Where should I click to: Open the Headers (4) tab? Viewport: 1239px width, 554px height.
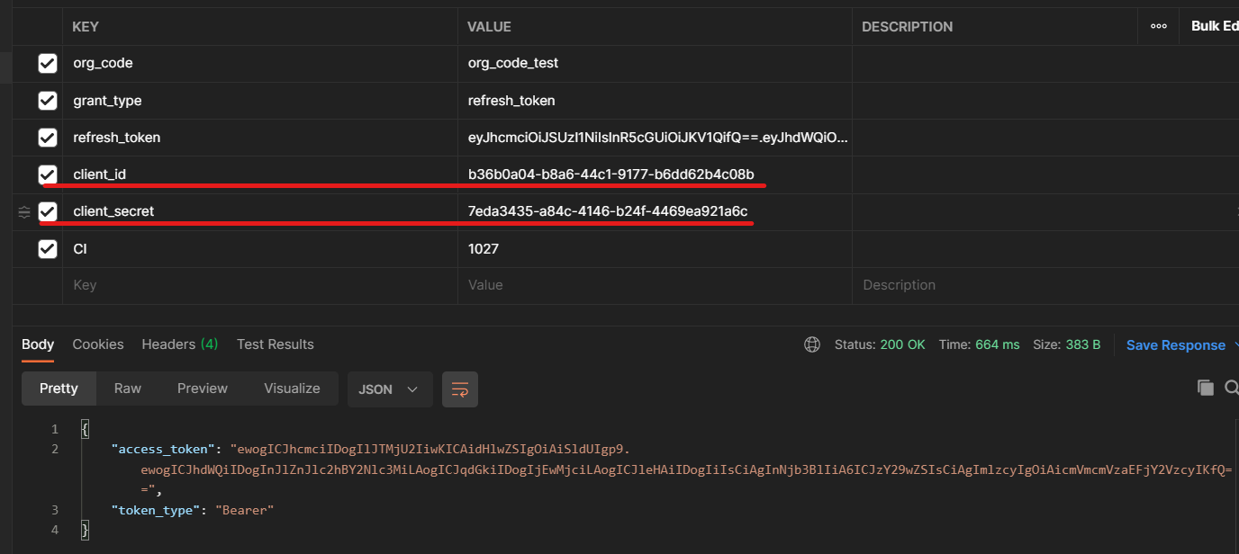click(x=179, y=344)
